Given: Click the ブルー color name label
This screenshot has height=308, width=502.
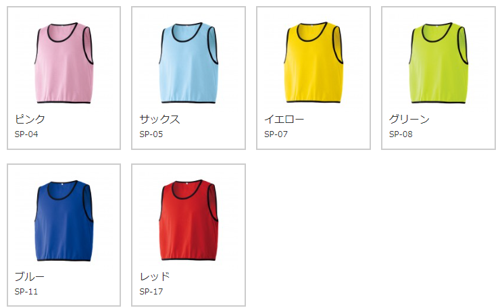Looking at the screenshot, I should tap(30, 277).
